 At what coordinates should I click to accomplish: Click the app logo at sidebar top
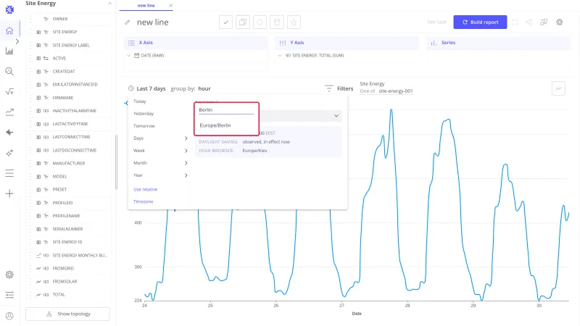[x=9, y=9]
